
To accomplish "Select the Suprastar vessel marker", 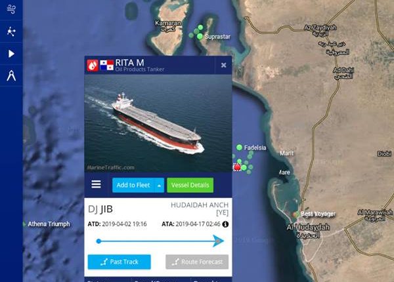I will pos(200,36).
